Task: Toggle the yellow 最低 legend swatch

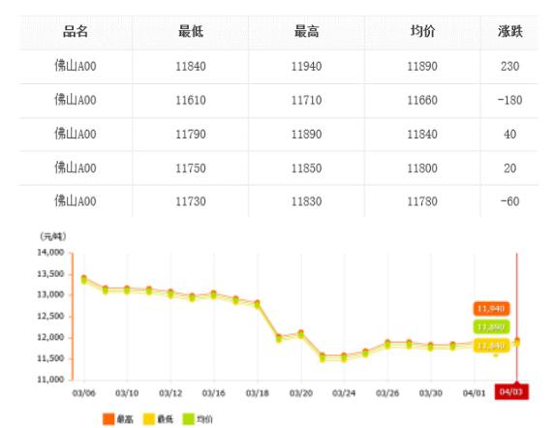Action: (x=149, y=419)
